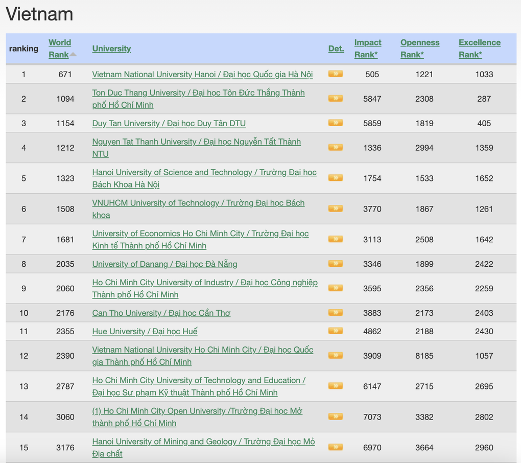Select openness rank value 8185

pyautogui.click(x=424, y=356)
